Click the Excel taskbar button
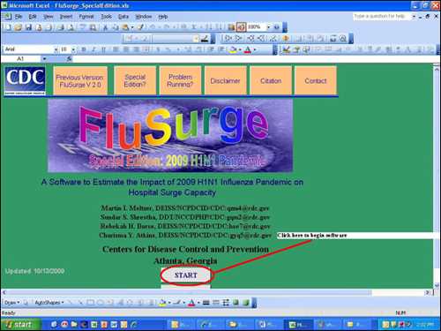The image size is (441, 331). click(x=297, y=324)
